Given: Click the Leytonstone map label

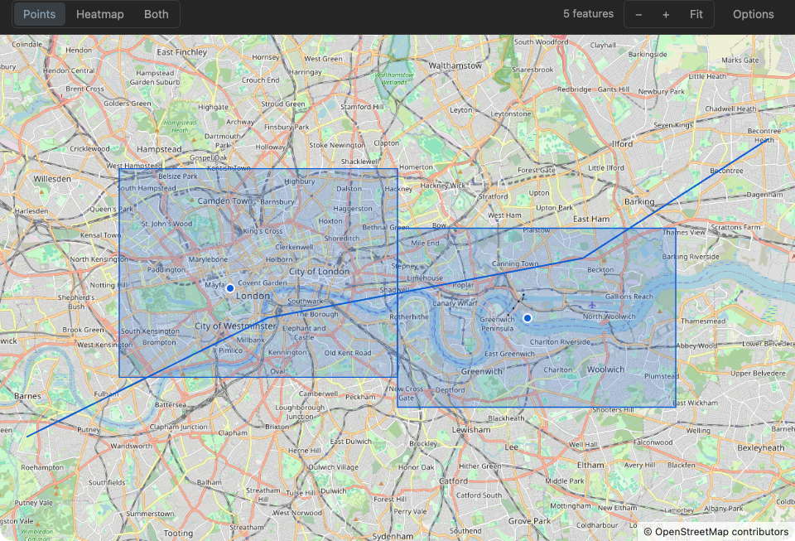Looking at the screenshot, I should click(511, 114).
